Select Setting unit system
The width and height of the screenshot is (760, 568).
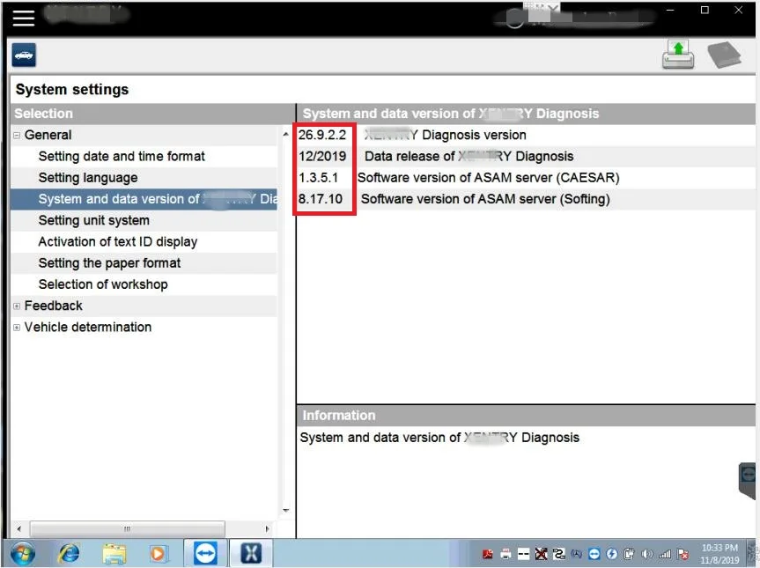93,220
